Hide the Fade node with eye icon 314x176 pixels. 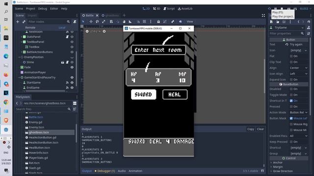coord(72,67)
